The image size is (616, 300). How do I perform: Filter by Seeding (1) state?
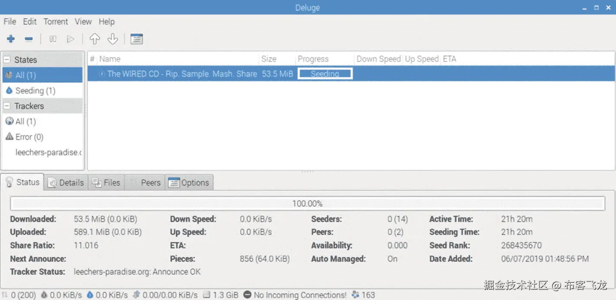pyautogui.click(x=42, y=91)
